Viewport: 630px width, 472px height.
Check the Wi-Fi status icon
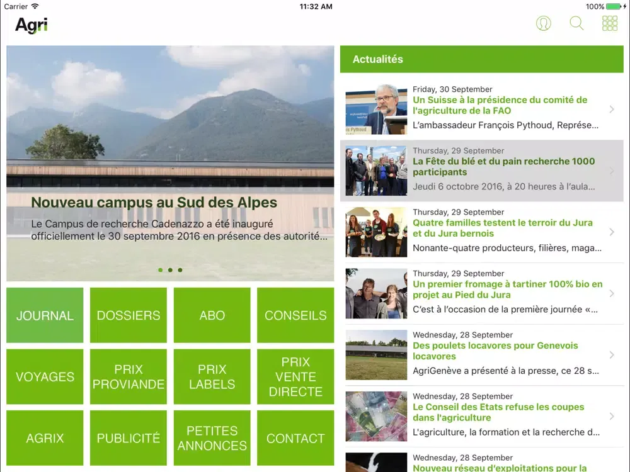(35, 6)
